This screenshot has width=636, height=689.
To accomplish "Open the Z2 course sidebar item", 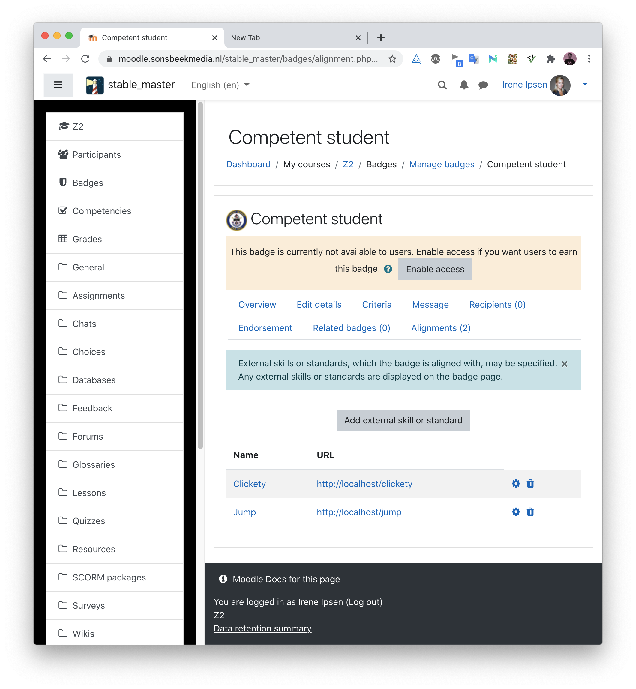I will tap(114, 126).
